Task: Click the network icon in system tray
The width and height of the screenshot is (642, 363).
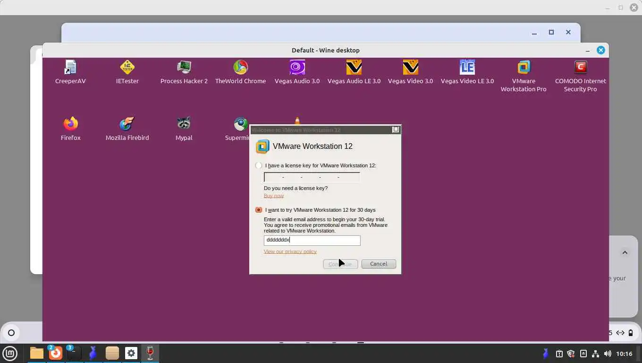Action: click(595, 354)
